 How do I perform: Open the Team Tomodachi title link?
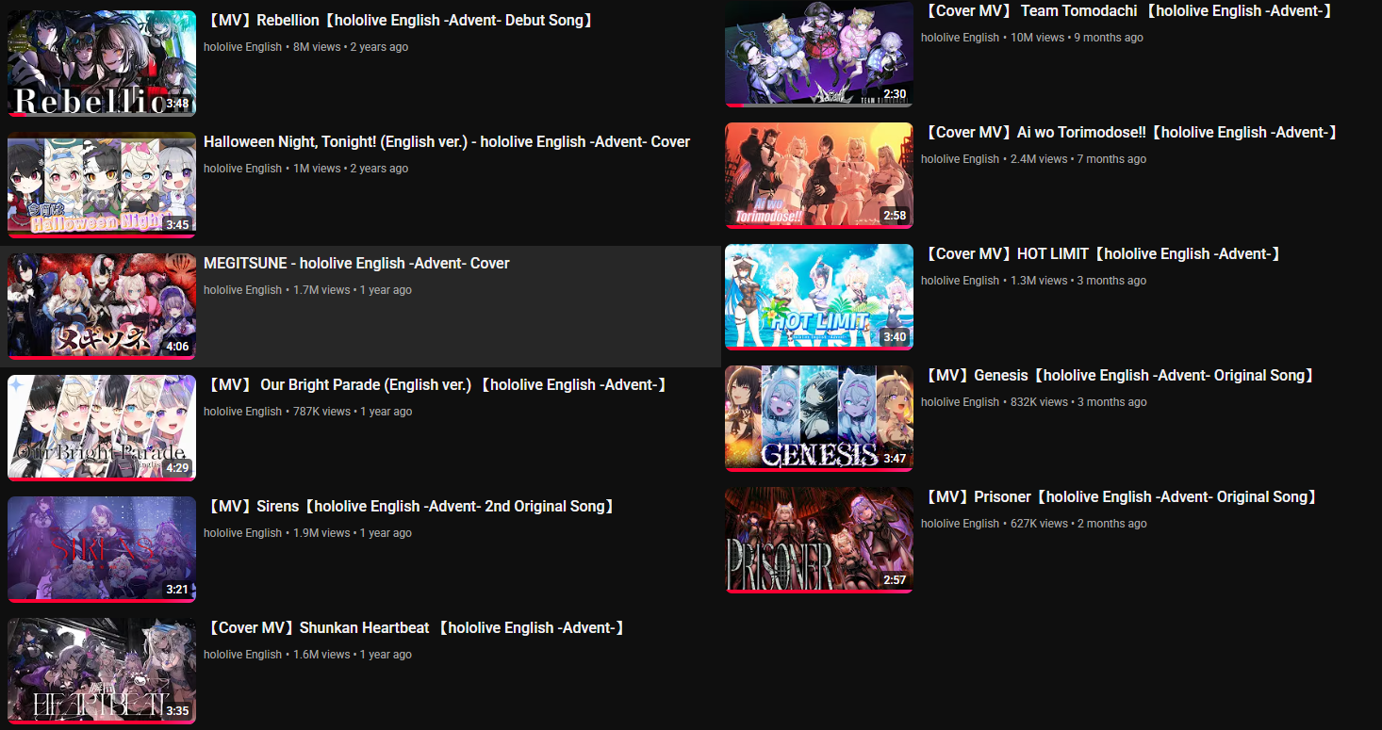(1128, 11)
